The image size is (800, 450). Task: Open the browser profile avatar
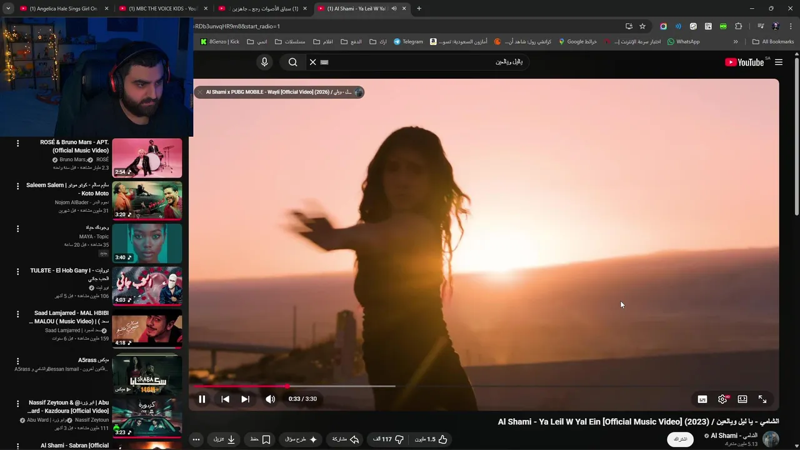[x=776, y=26]
